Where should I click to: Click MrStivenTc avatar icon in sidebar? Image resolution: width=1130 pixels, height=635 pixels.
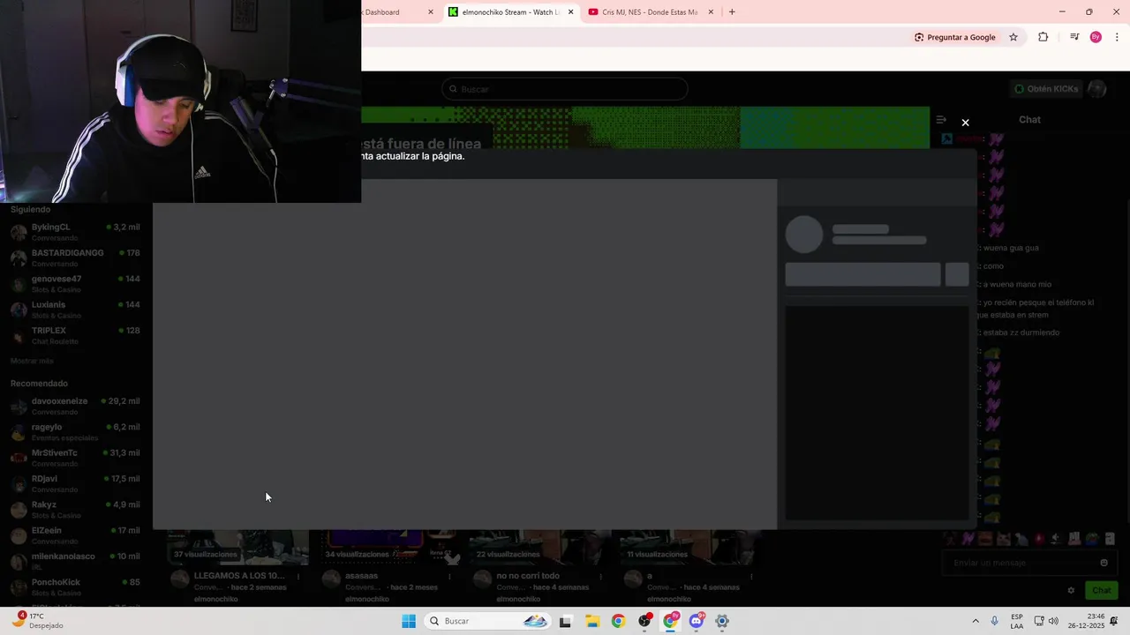click(19, 458)
